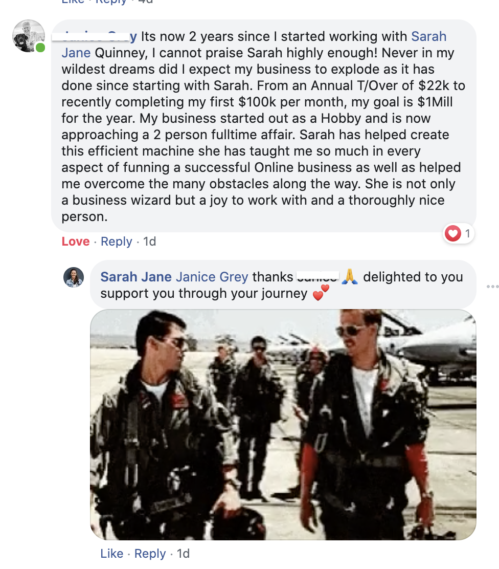Click the praying hands emoji
499x569 pixels.
coord(350,276)
